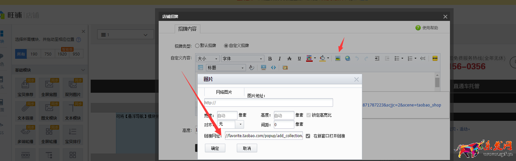The image size is (516, 161).
Task: Click the increase indent icon
Action: coord(377,58)
